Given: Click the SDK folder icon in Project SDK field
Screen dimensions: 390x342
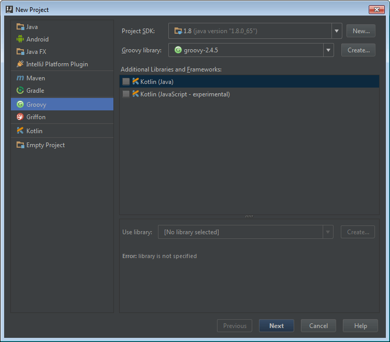Looking at the screenshot, I should 178,31.
